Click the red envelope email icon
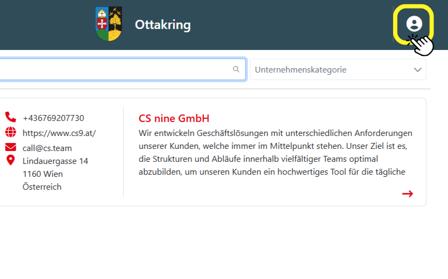This screenshot has width=448, height=279. 10,147
